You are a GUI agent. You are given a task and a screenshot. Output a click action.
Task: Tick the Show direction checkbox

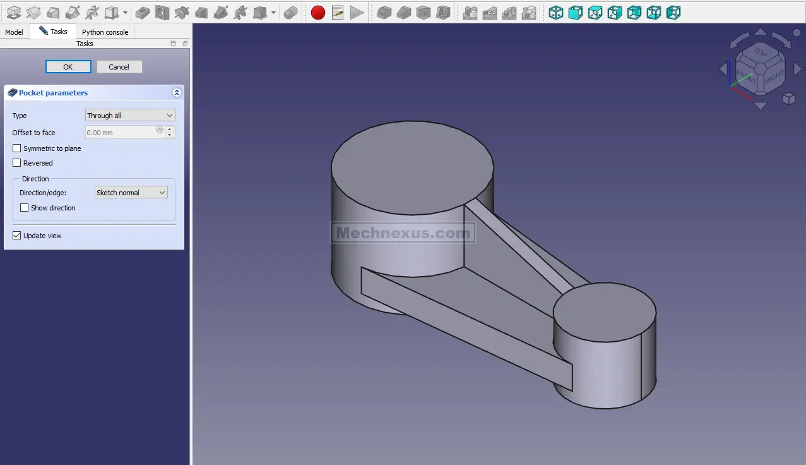(25, 208)
